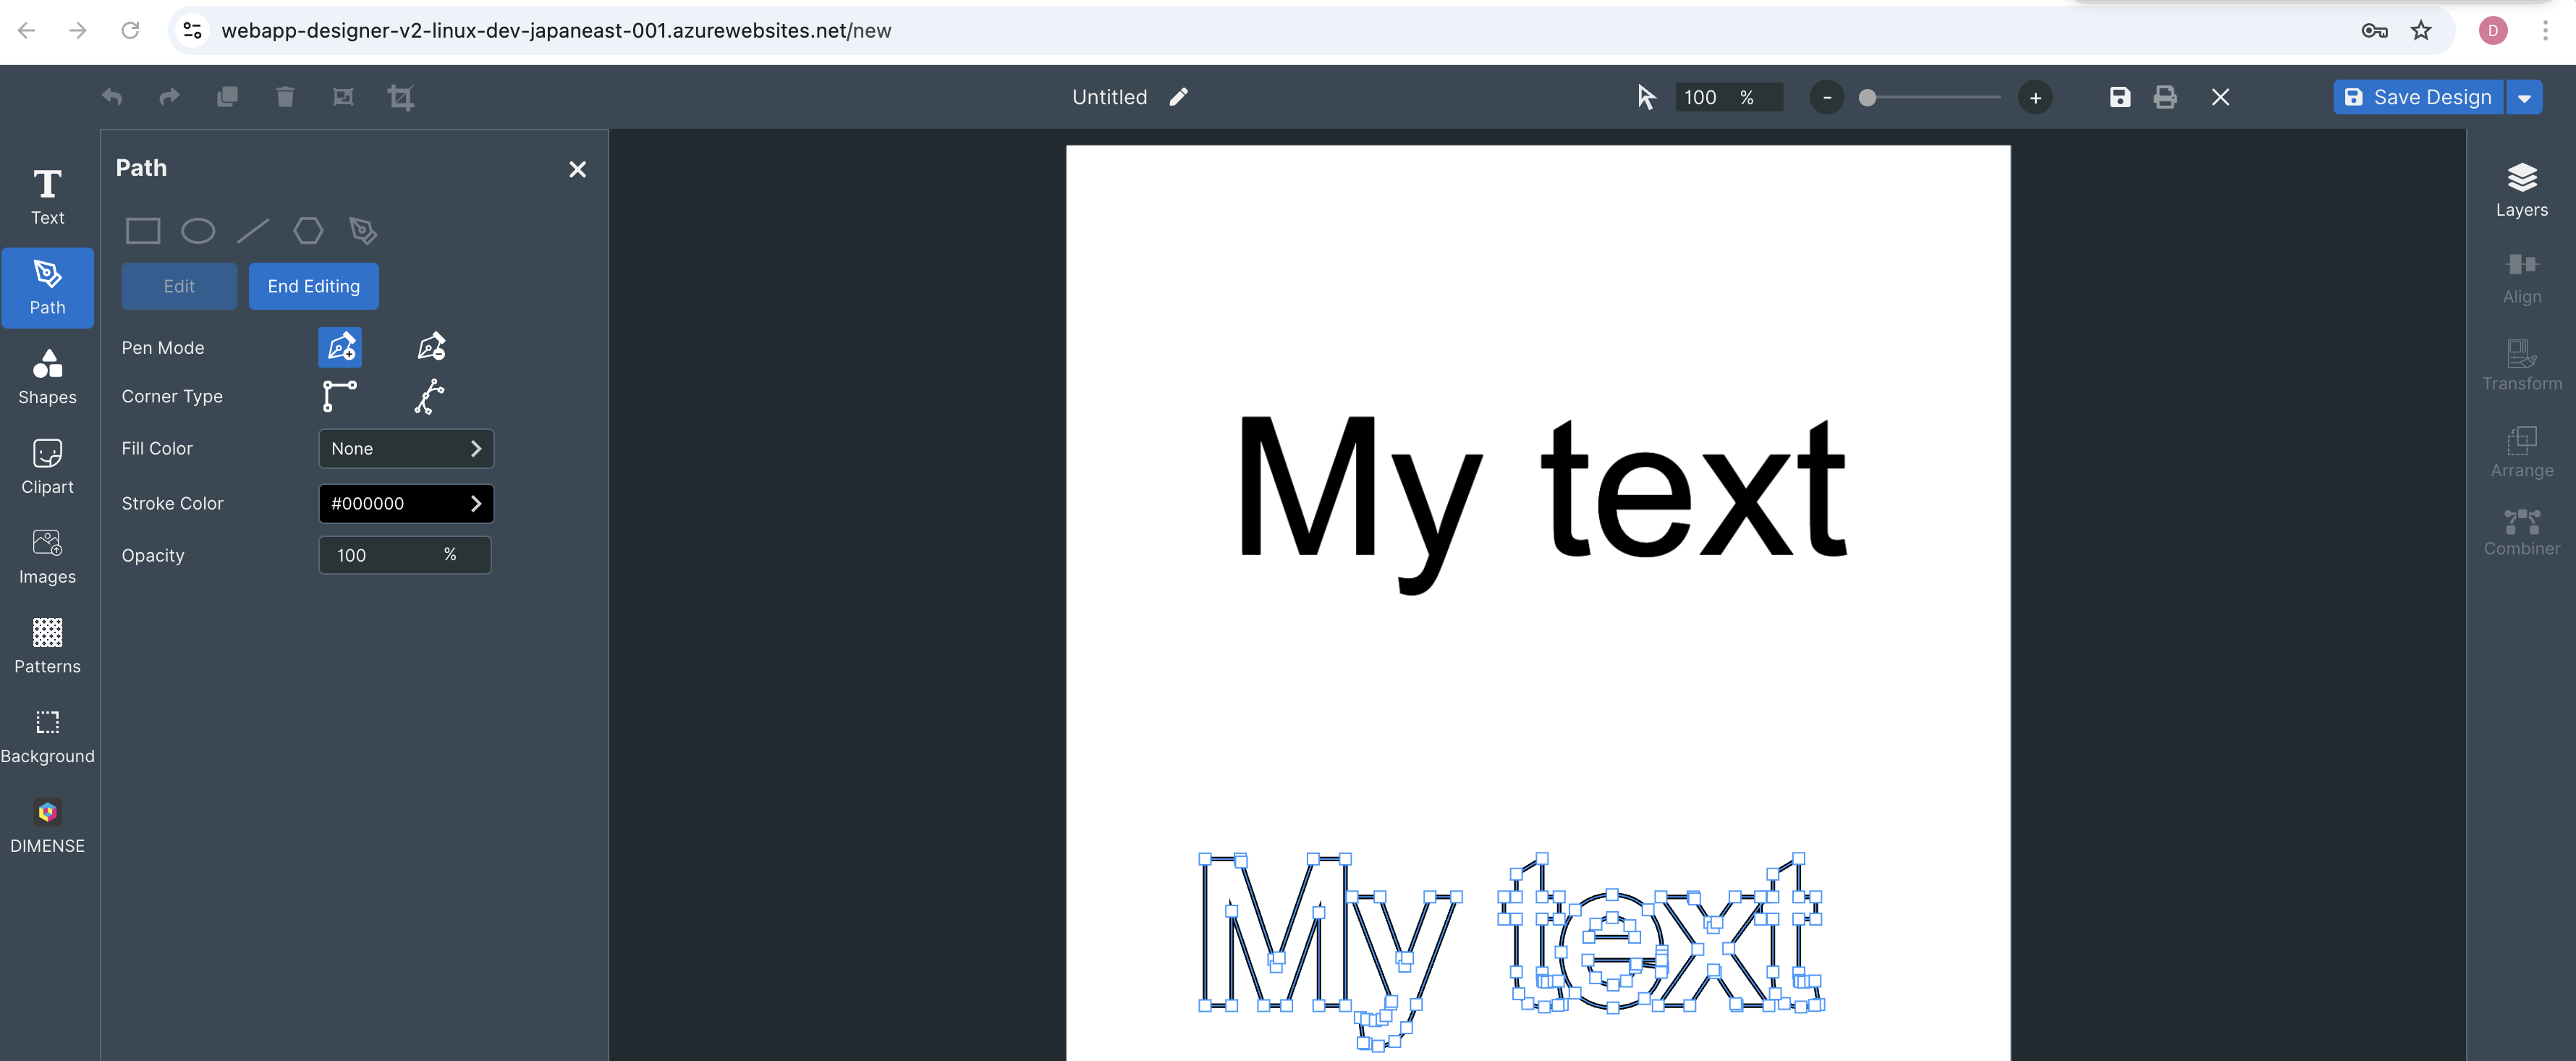The width and height of the screenshot is (2576, 1061).
Task: Open the Layers panel
Action: [x=2522, y=191]
